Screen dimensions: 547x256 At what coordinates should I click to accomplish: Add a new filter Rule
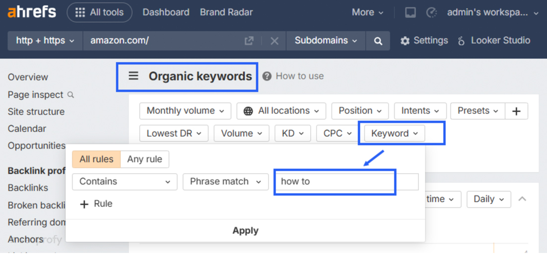[96, 204]
